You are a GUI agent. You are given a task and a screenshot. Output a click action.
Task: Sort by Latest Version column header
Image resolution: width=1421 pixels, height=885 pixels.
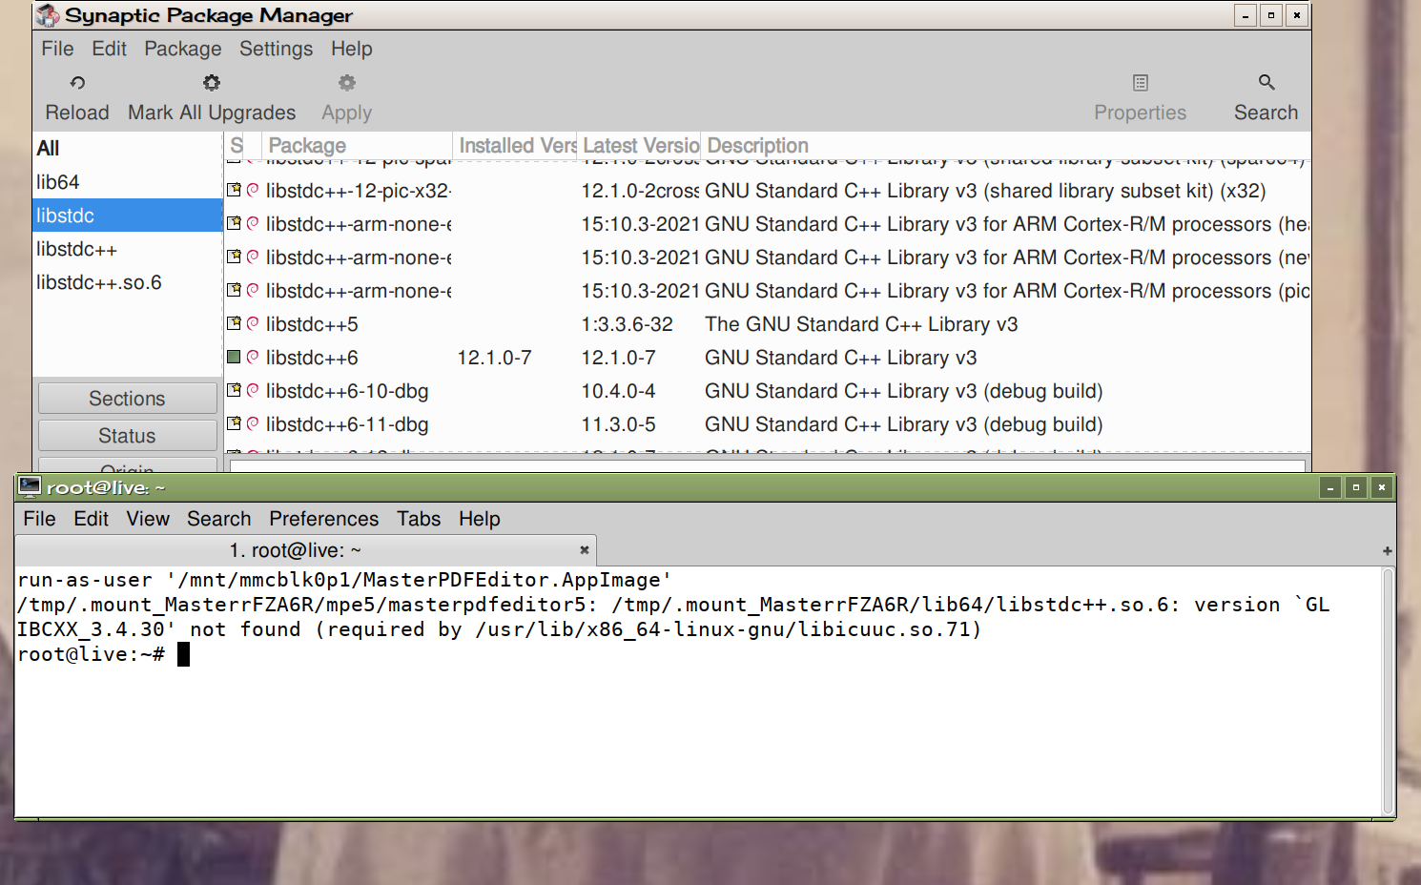[x=639, y=146]
